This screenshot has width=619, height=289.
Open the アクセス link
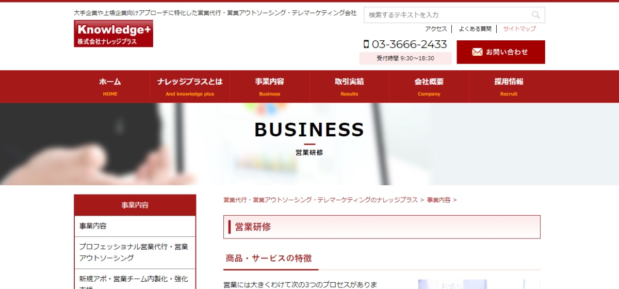(x=436, y=29)
